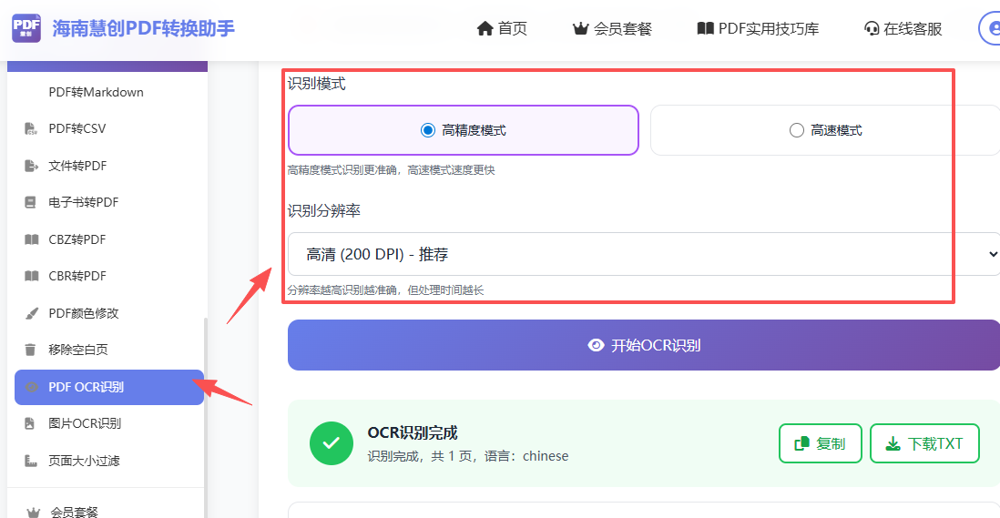The image size is (1000, 518).
Task: Click the book icon beside PDF实用技巧库
Action: (705, 28)
